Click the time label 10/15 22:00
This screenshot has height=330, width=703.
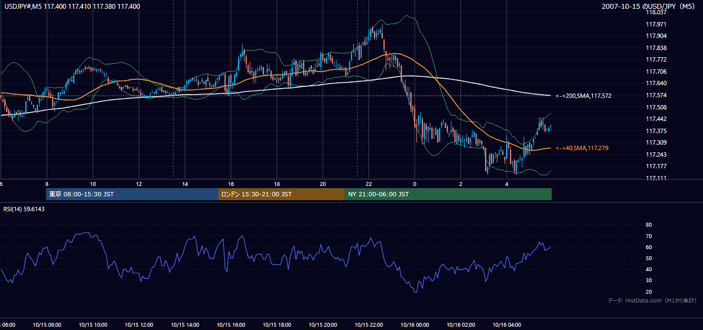[x=369, y=324]
